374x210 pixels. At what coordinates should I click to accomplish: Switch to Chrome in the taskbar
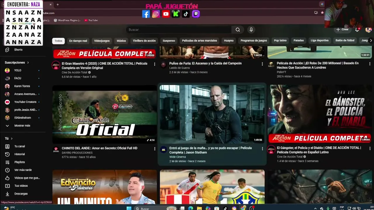(x=243, y=208)
